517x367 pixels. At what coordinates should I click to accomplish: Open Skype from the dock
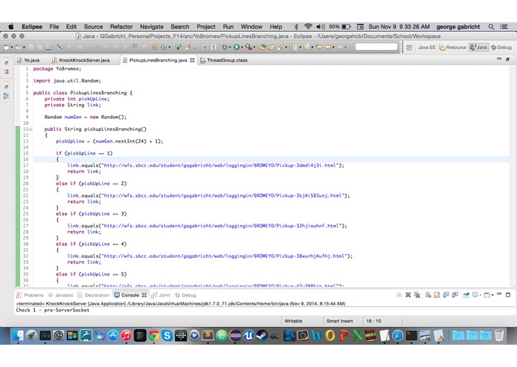click(x=167, y=335)
